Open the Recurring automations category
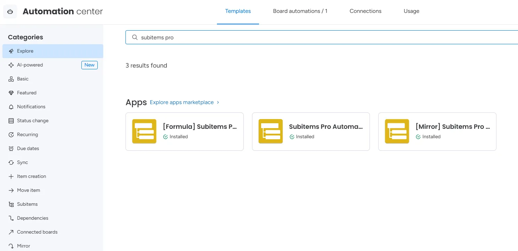 tap(28, 134)
